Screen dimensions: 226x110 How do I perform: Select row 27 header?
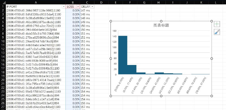(3, 107)
